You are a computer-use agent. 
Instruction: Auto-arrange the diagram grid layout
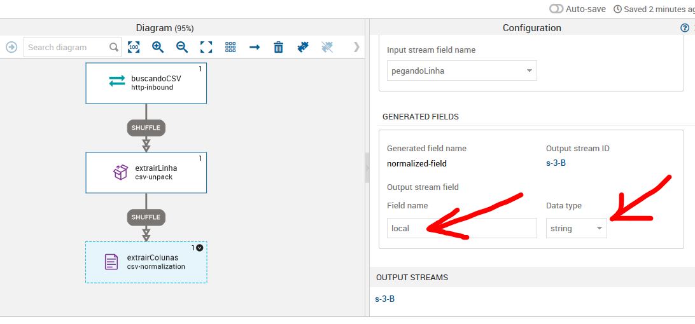click(230, 47)
